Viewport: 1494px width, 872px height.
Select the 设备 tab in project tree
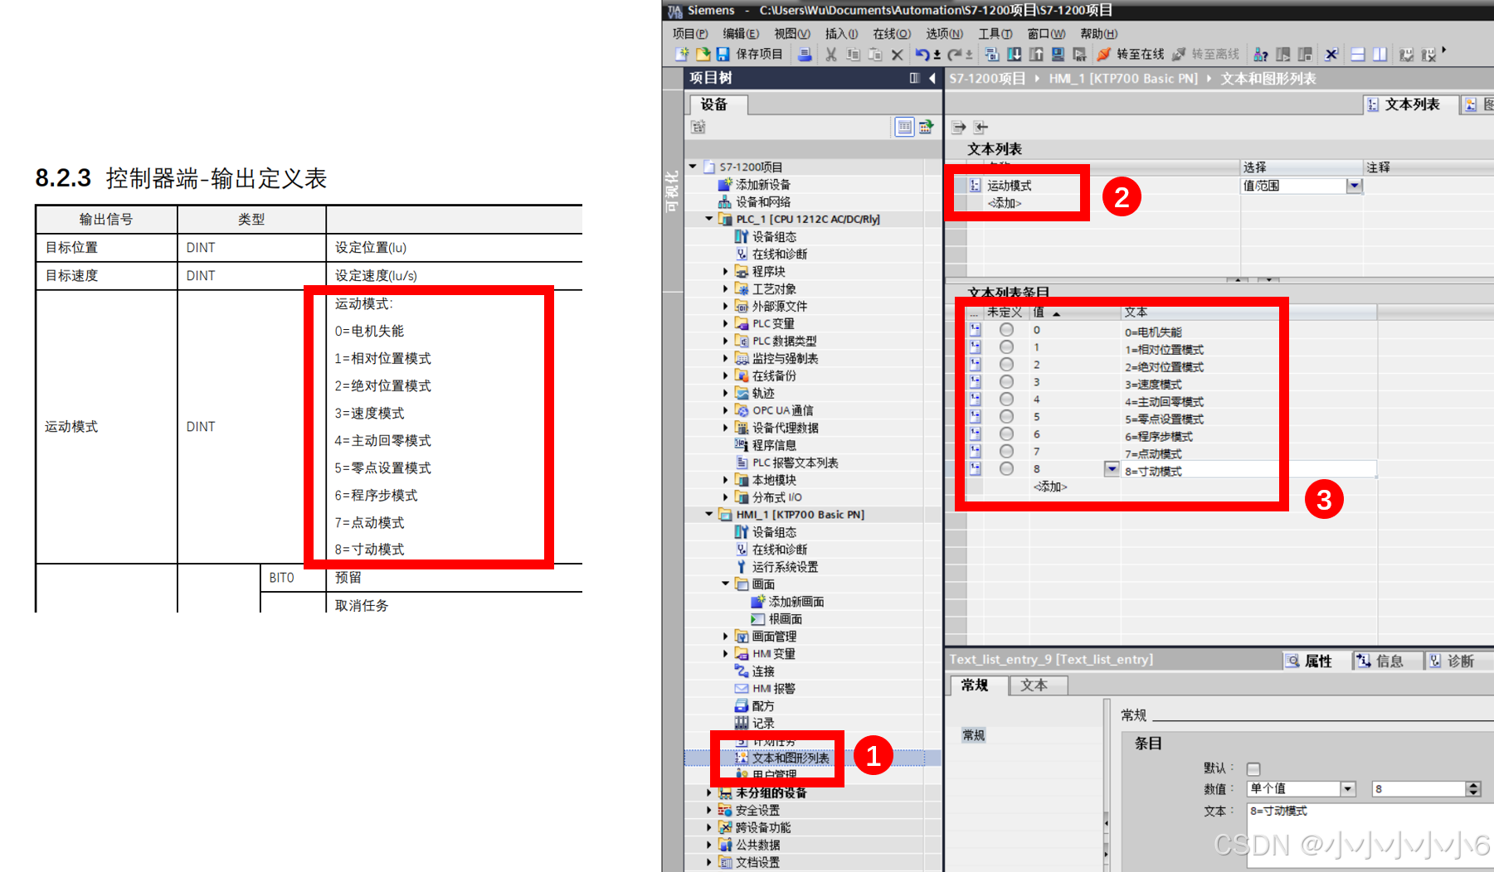click(715, 104)
